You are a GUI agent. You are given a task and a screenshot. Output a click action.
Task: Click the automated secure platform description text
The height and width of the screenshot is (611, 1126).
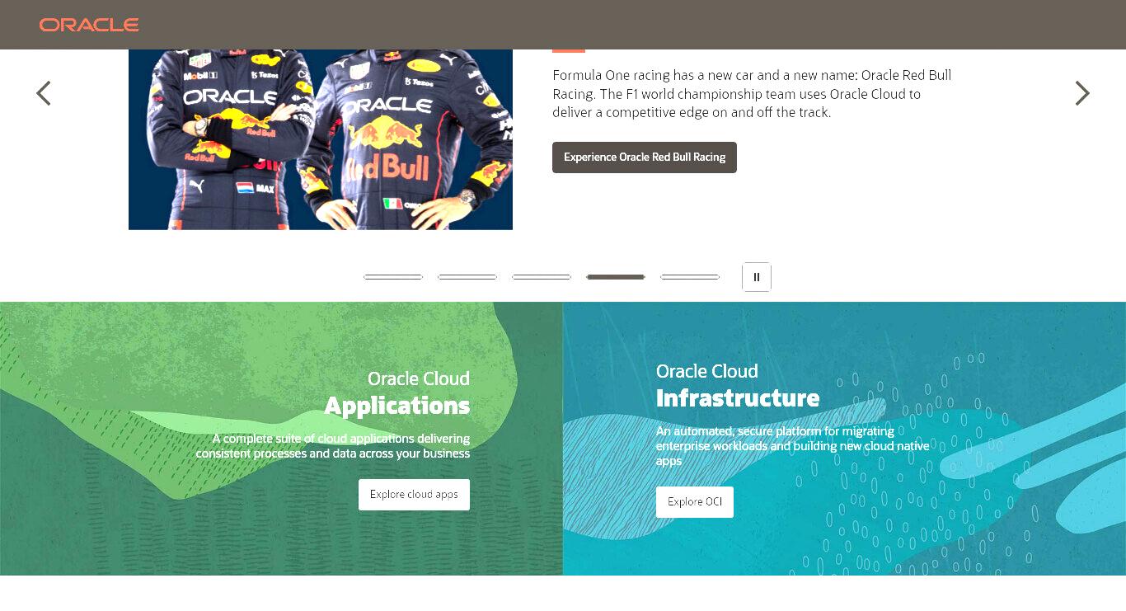click(793, 446)
